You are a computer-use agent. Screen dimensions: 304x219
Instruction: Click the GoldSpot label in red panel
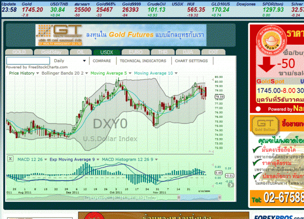pyautogui.click(x=270, y=81)
